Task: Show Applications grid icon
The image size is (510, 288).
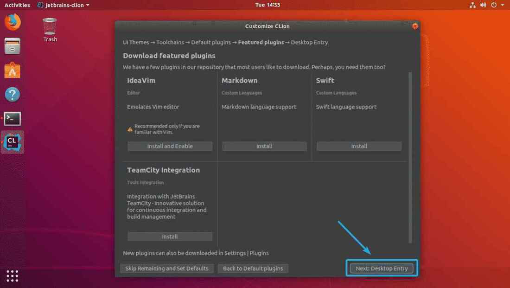Action: click(x=13, y=276)
